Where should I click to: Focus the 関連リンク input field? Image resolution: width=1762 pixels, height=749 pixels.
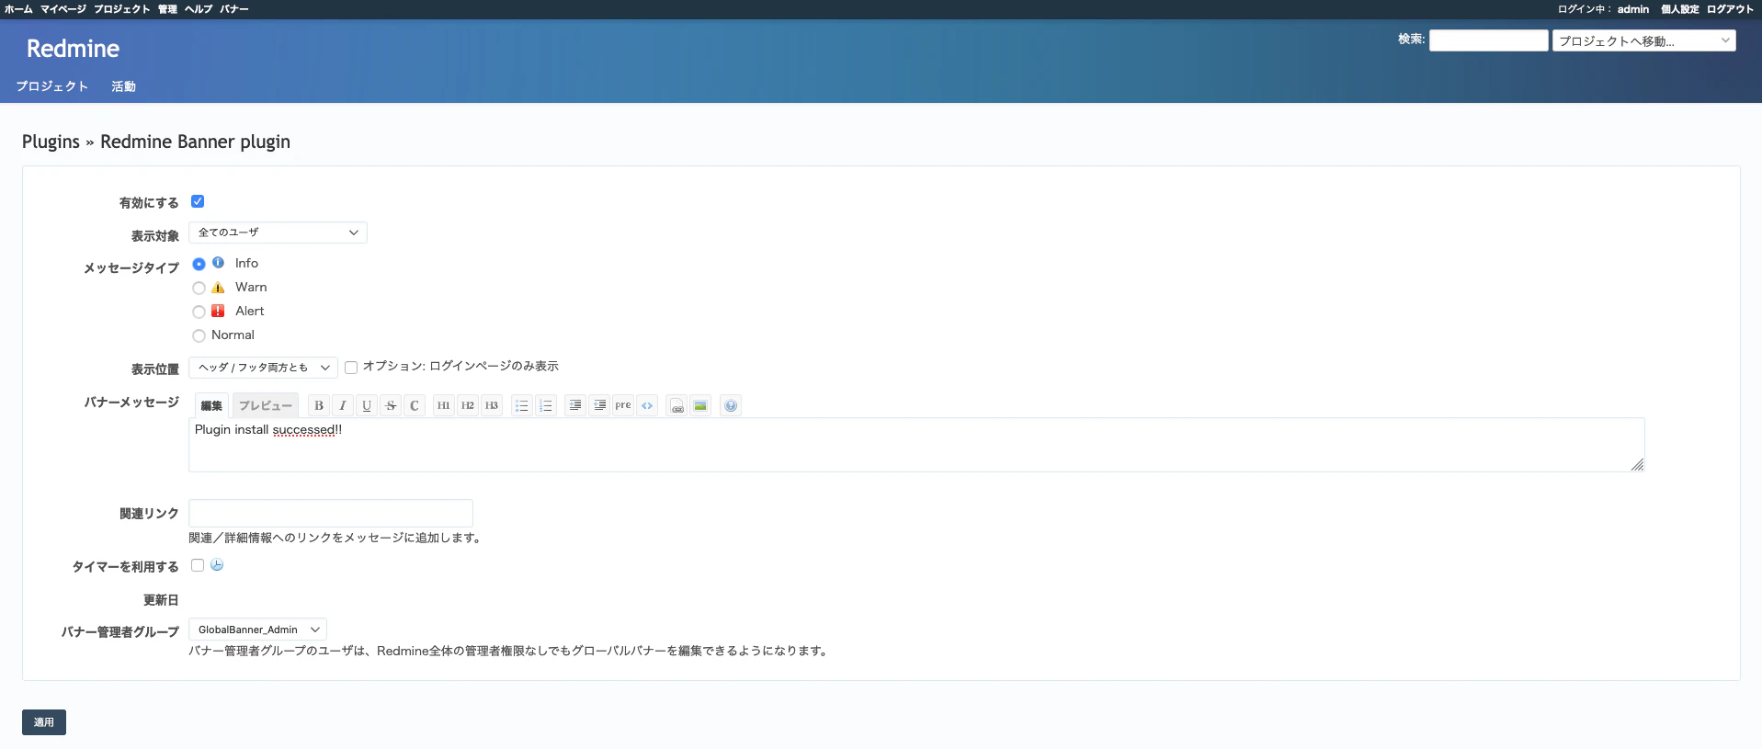(x=331, y=513)
